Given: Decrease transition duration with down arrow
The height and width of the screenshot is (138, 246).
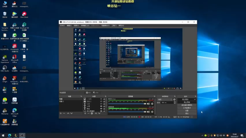Looking at the screenshot, I should [x=175, y=103].
